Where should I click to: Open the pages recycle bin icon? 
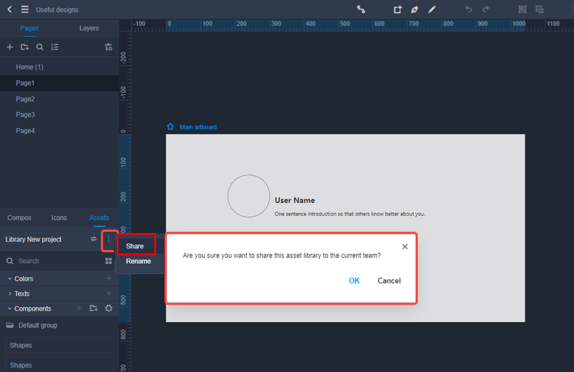click(109, 47)
